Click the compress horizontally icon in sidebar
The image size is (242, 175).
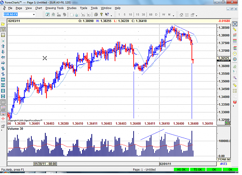[x=3, y=85]
